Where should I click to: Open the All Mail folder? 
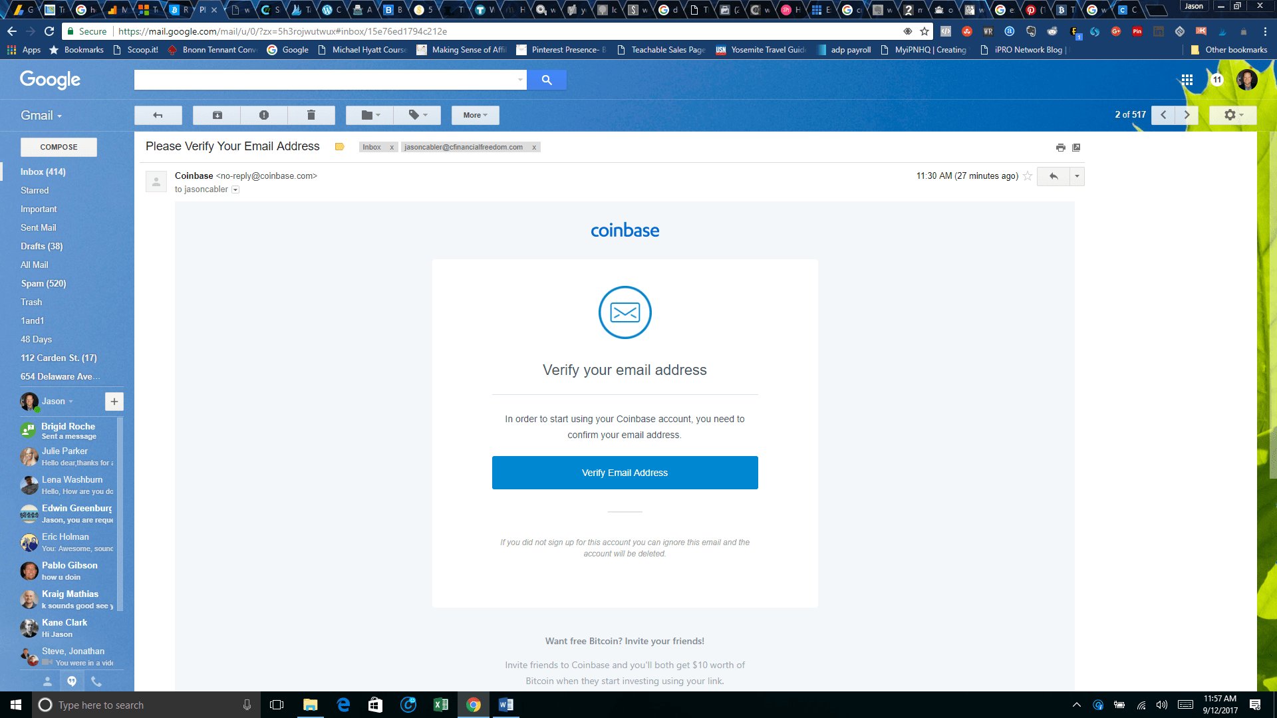tap(35, 265)
